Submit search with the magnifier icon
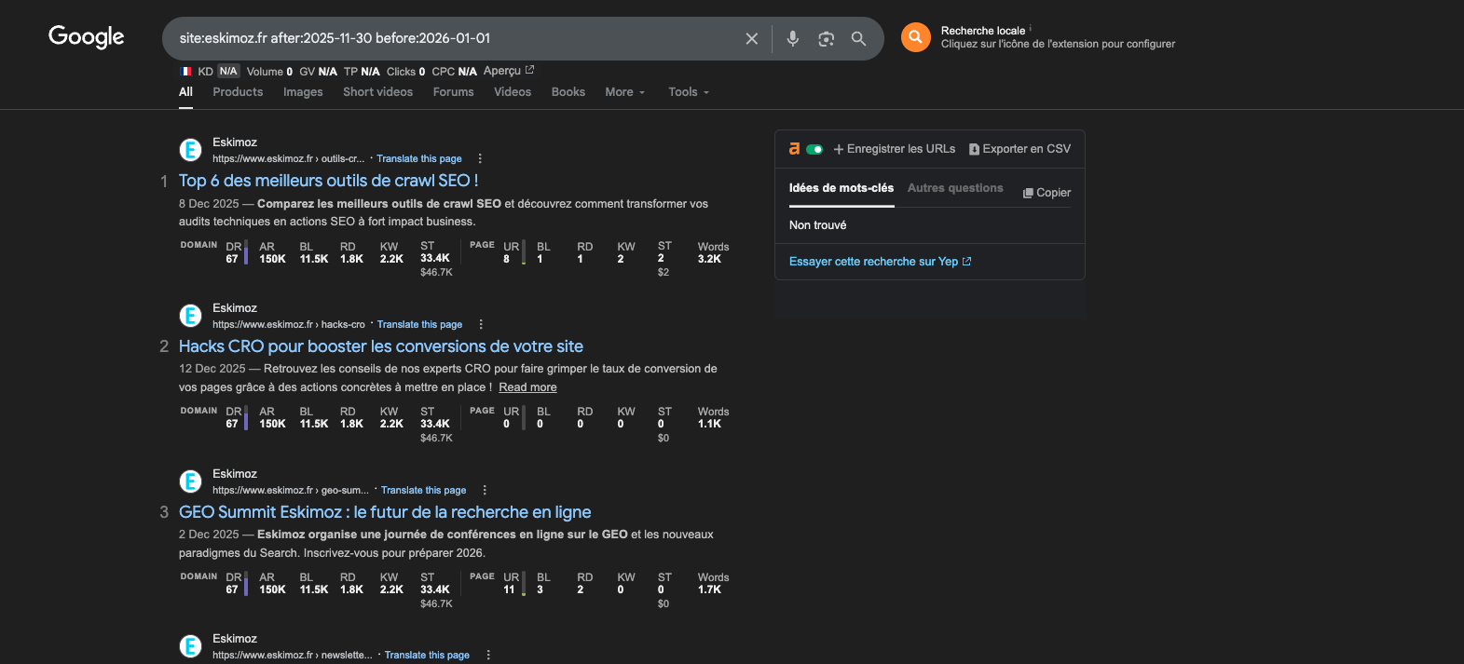 (858, 38)
